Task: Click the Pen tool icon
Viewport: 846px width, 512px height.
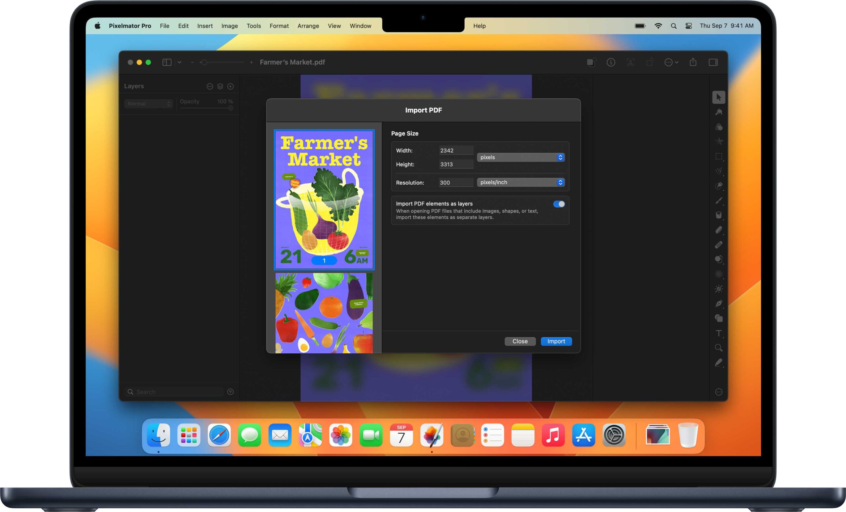Action: point(719,304)
